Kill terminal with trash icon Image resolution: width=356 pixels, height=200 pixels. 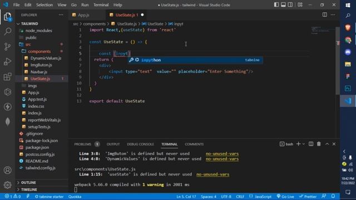coord(319,144)
